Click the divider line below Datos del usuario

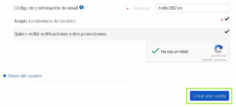tap(114, 81)
